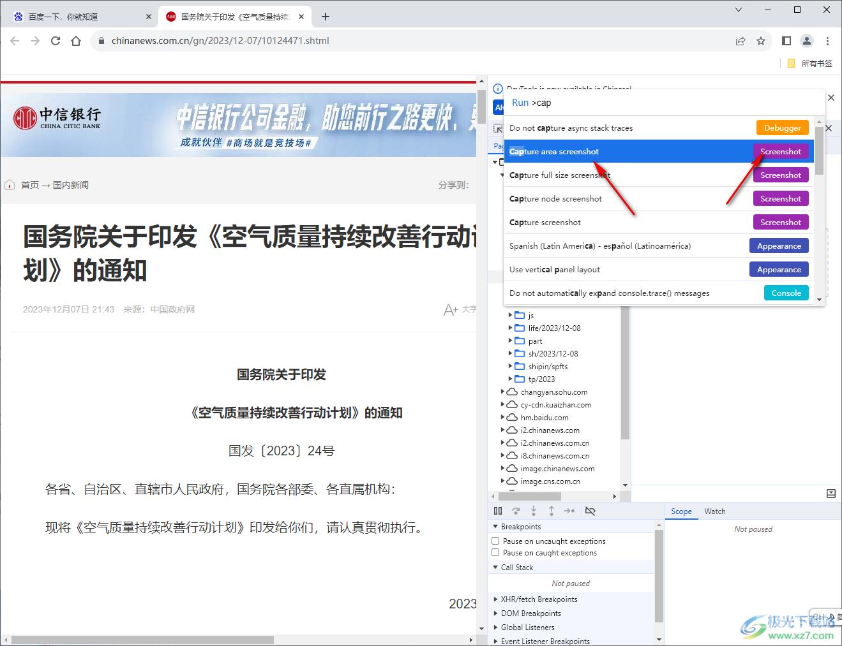Click the pause script execution icon
The width and height of the screenshot is (842, 646).
click(x=498, y=511)
